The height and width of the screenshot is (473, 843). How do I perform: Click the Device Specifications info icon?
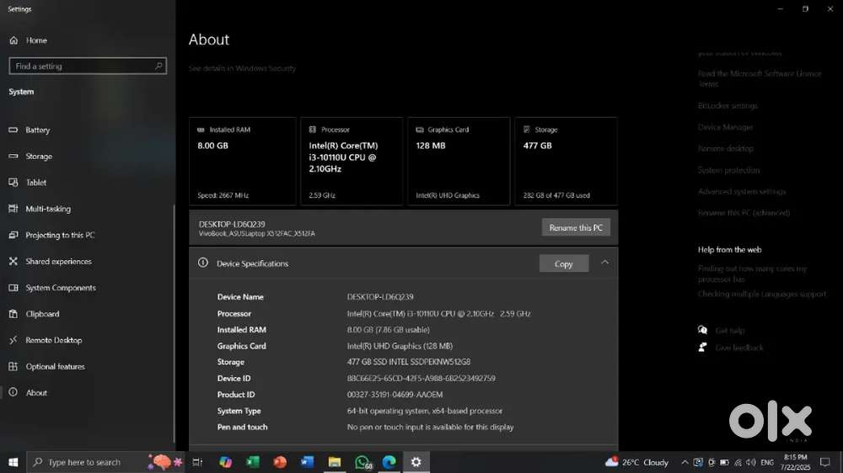pos(202,263)
